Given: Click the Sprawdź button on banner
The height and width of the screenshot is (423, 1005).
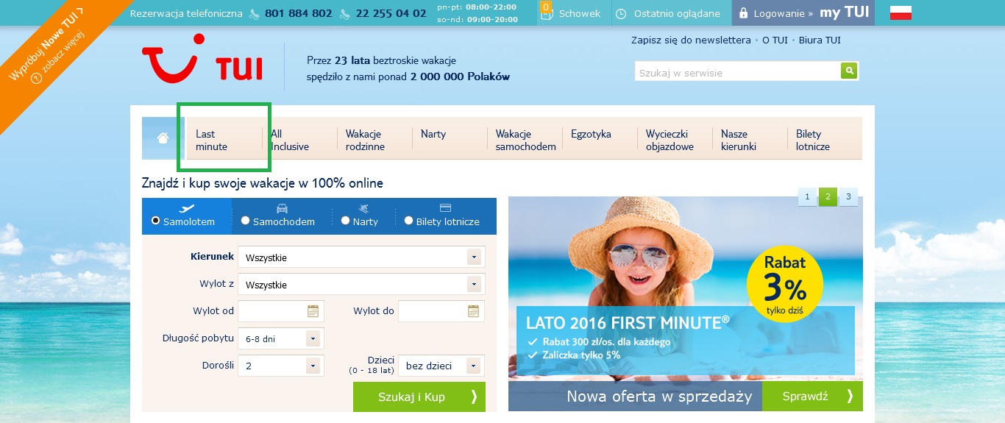Looking at the screenshot, I should [812, 397].
